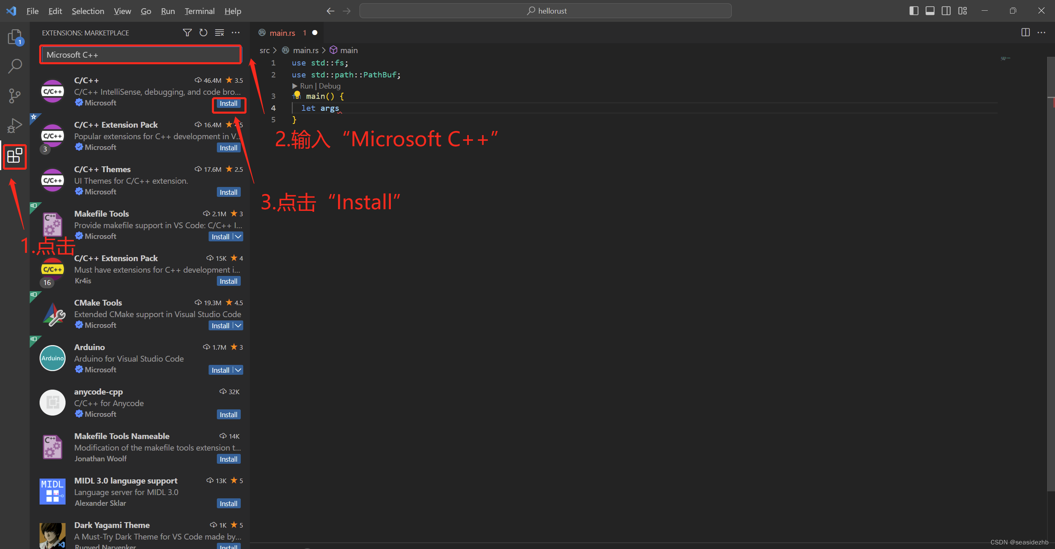Toggle the secondary side bar visibility
This screenshot has height=549, width=1055.
pos(946,11)
